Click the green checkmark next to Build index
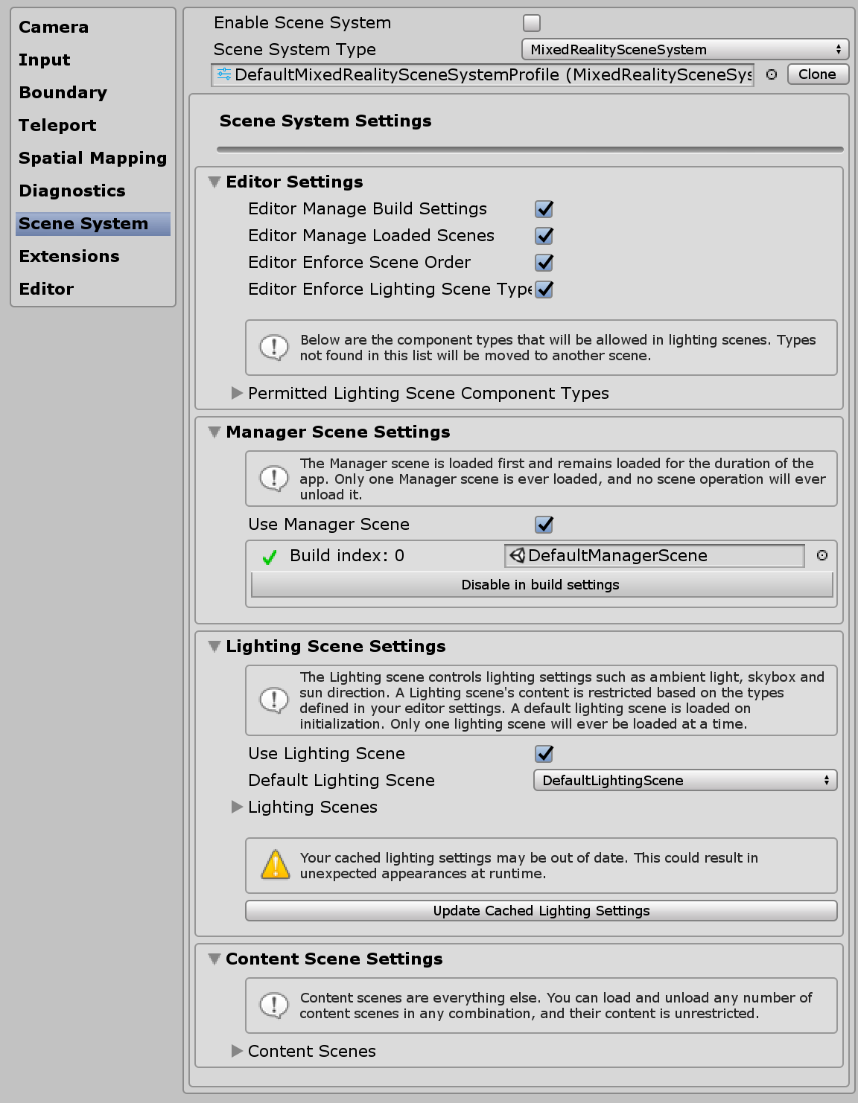This screenshot has height=1103, width=858. (270, 557)
